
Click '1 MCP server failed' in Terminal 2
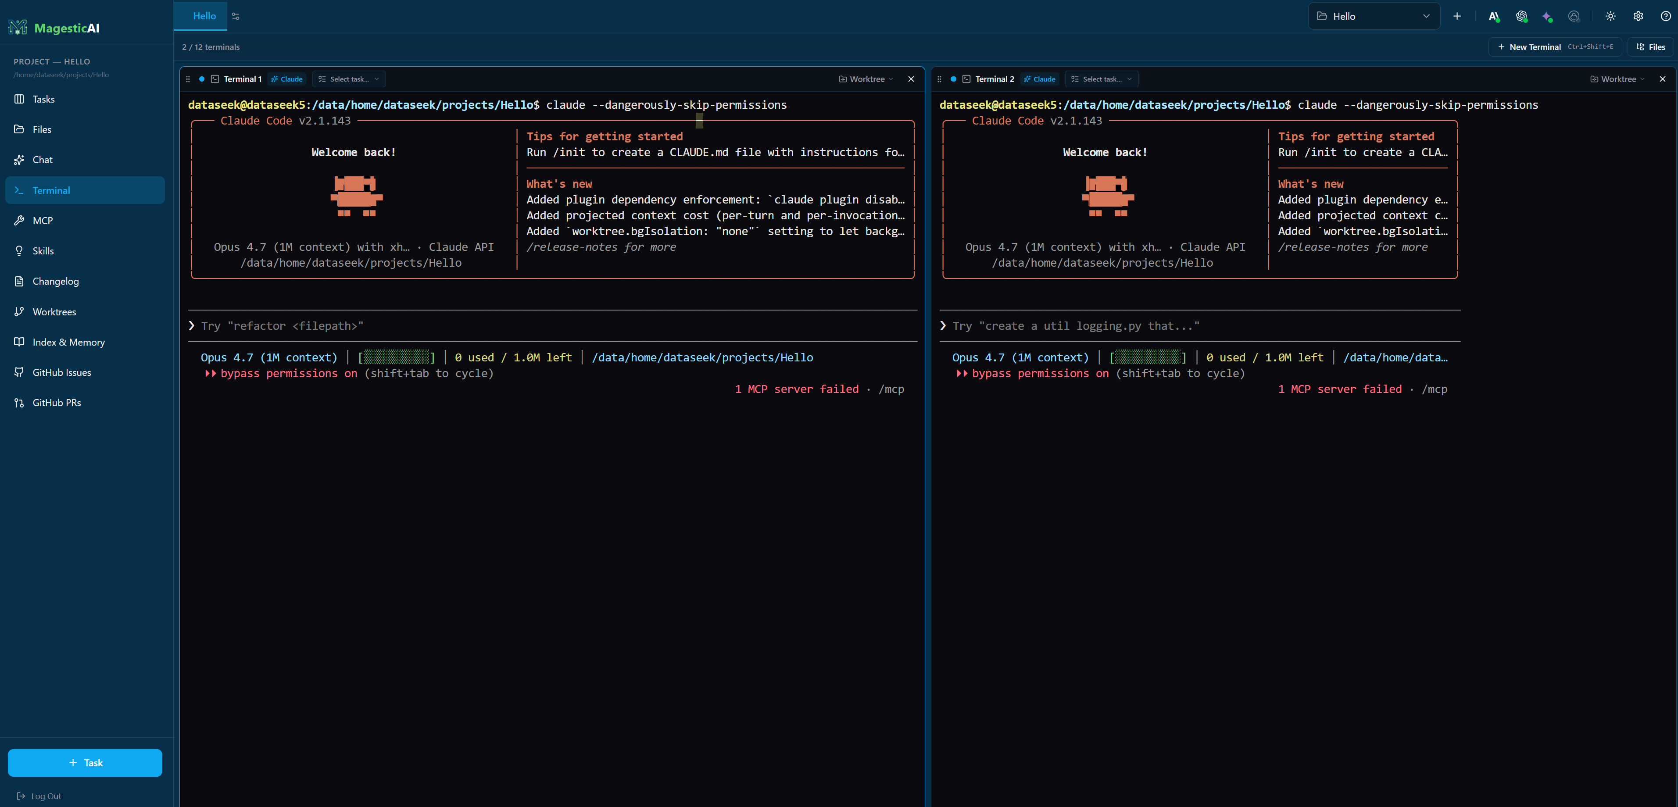point(1340,389)
